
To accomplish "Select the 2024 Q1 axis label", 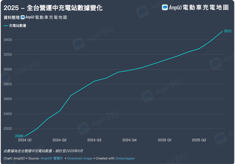I will click(x=25, y=140).
